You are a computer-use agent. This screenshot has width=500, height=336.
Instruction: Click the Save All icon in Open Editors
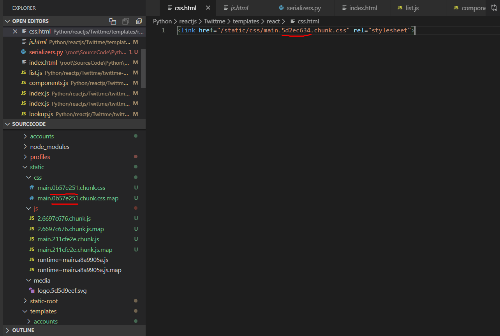[126, 21]
